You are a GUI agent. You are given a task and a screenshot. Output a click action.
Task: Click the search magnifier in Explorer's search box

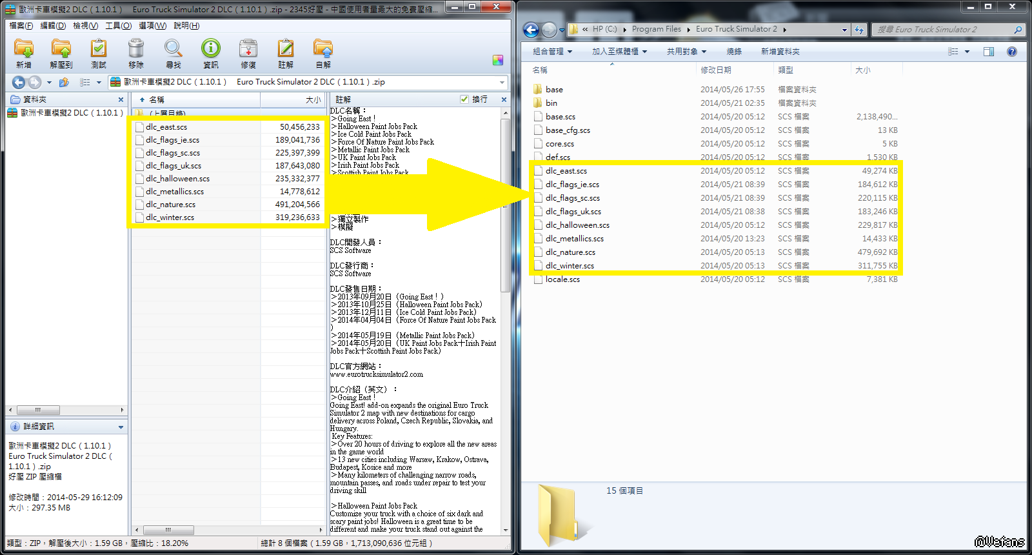coord(1018,30)
